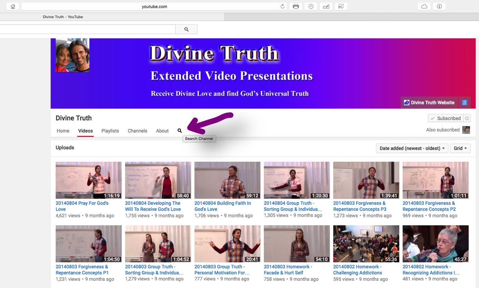The height and width of the screenshot is (288, 479).
Task: Visit the Divine Truth Website link
Action: 429,102
